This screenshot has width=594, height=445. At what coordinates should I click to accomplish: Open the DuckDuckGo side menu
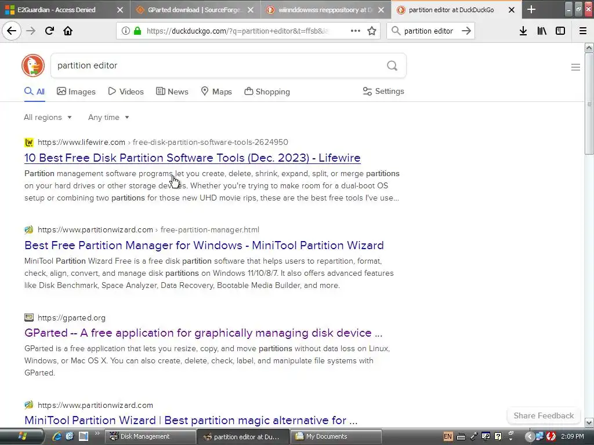[575, 67]
